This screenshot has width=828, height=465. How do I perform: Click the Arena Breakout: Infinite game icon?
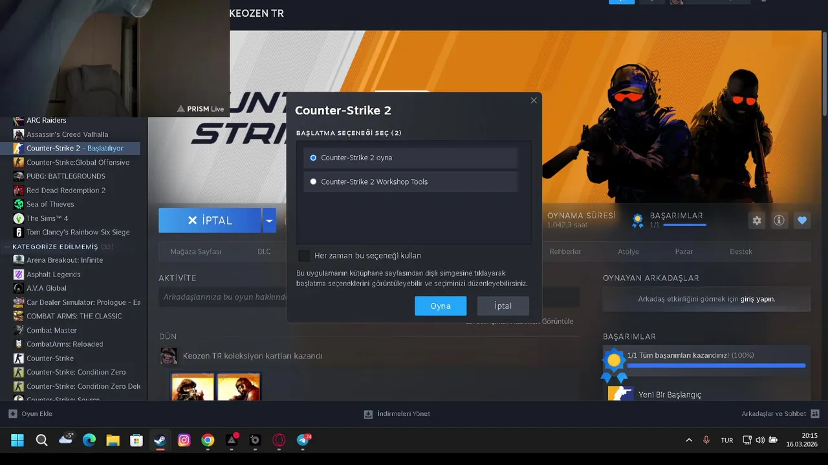point(19,260)
